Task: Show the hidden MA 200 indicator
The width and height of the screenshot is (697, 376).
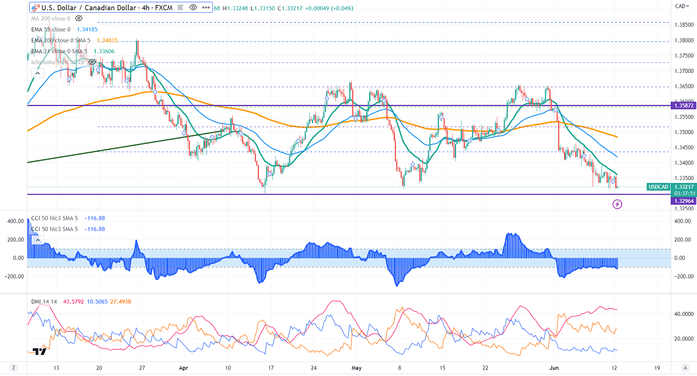Action: [x=79, y=19]
